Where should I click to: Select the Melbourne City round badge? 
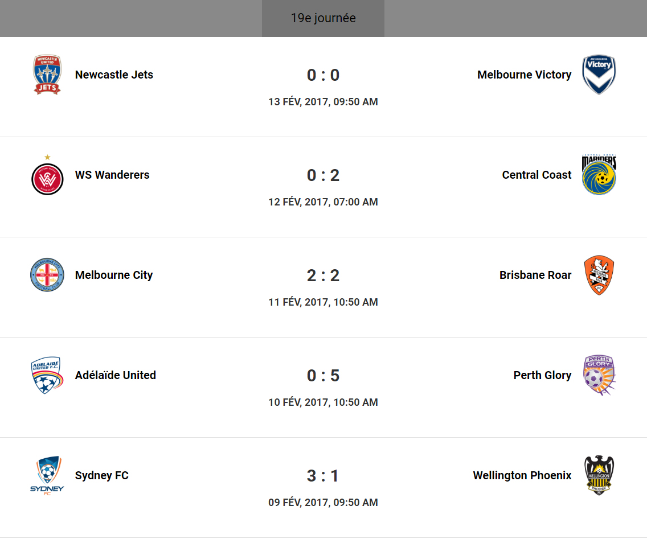[47, 275]
